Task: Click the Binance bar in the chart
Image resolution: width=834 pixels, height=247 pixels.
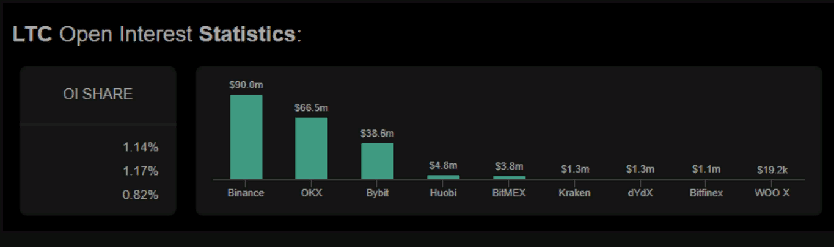Action: (246, 137)
